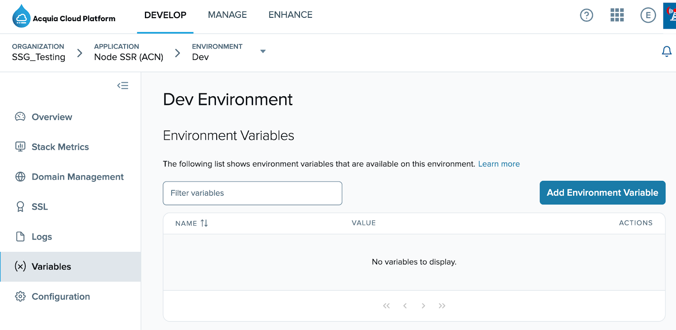Click the announcements icon at the top-right corner

670,15
